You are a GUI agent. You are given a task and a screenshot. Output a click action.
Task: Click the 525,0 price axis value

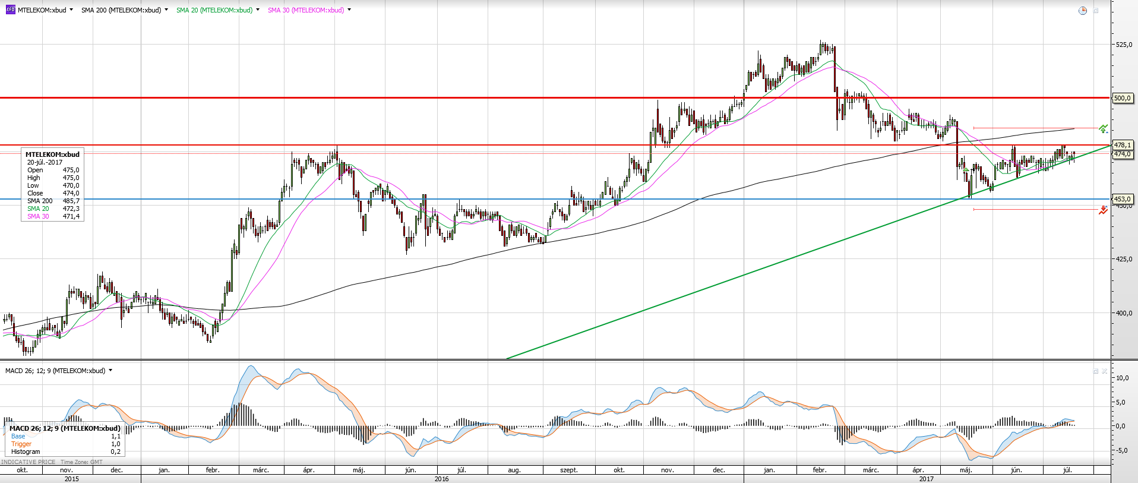[x=1124, y=45]
